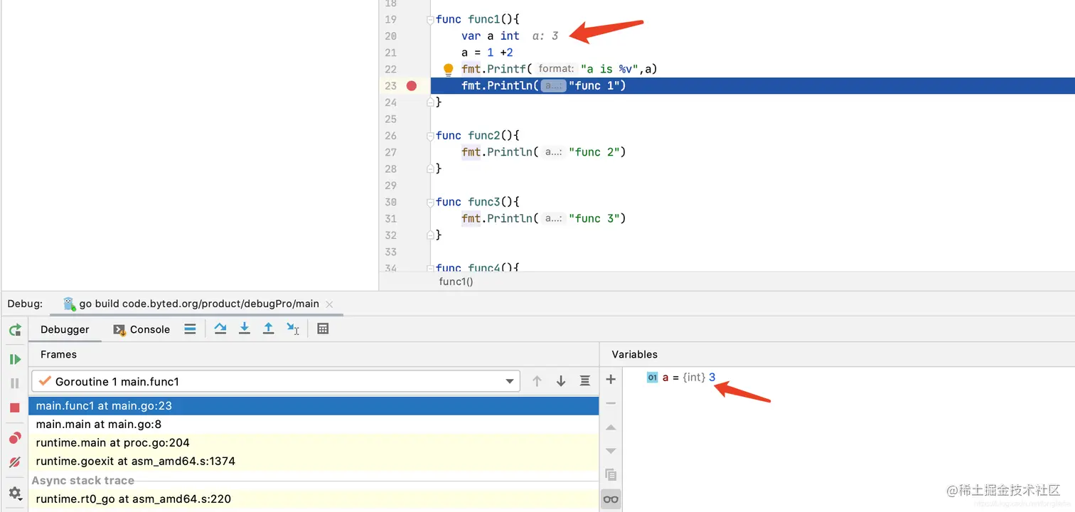Add new watch with plus icon
This screenshot has height=512, width=1075.
point(611,380)
